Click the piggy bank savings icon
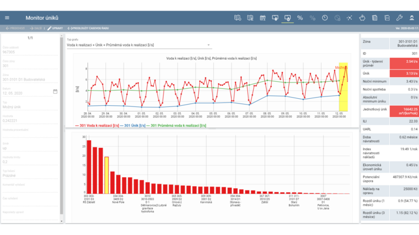Screen dimensions: 419x235 362,18
